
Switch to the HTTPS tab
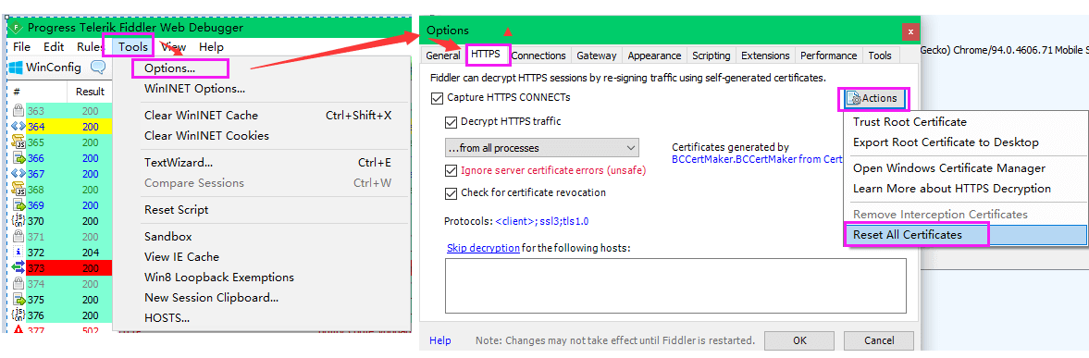point(486,54)
